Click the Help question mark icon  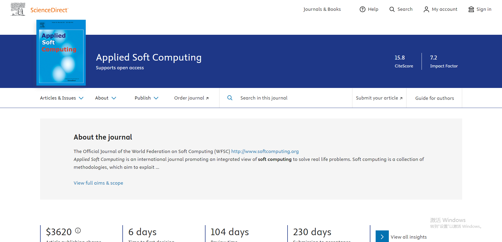pos(362,9)
